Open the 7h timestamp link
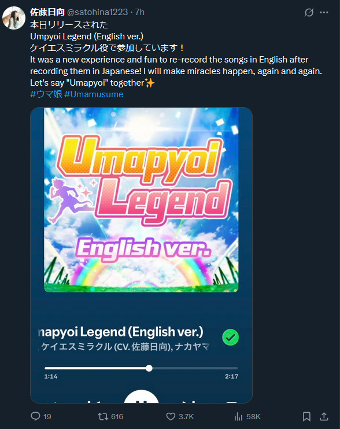 (140, 12)
